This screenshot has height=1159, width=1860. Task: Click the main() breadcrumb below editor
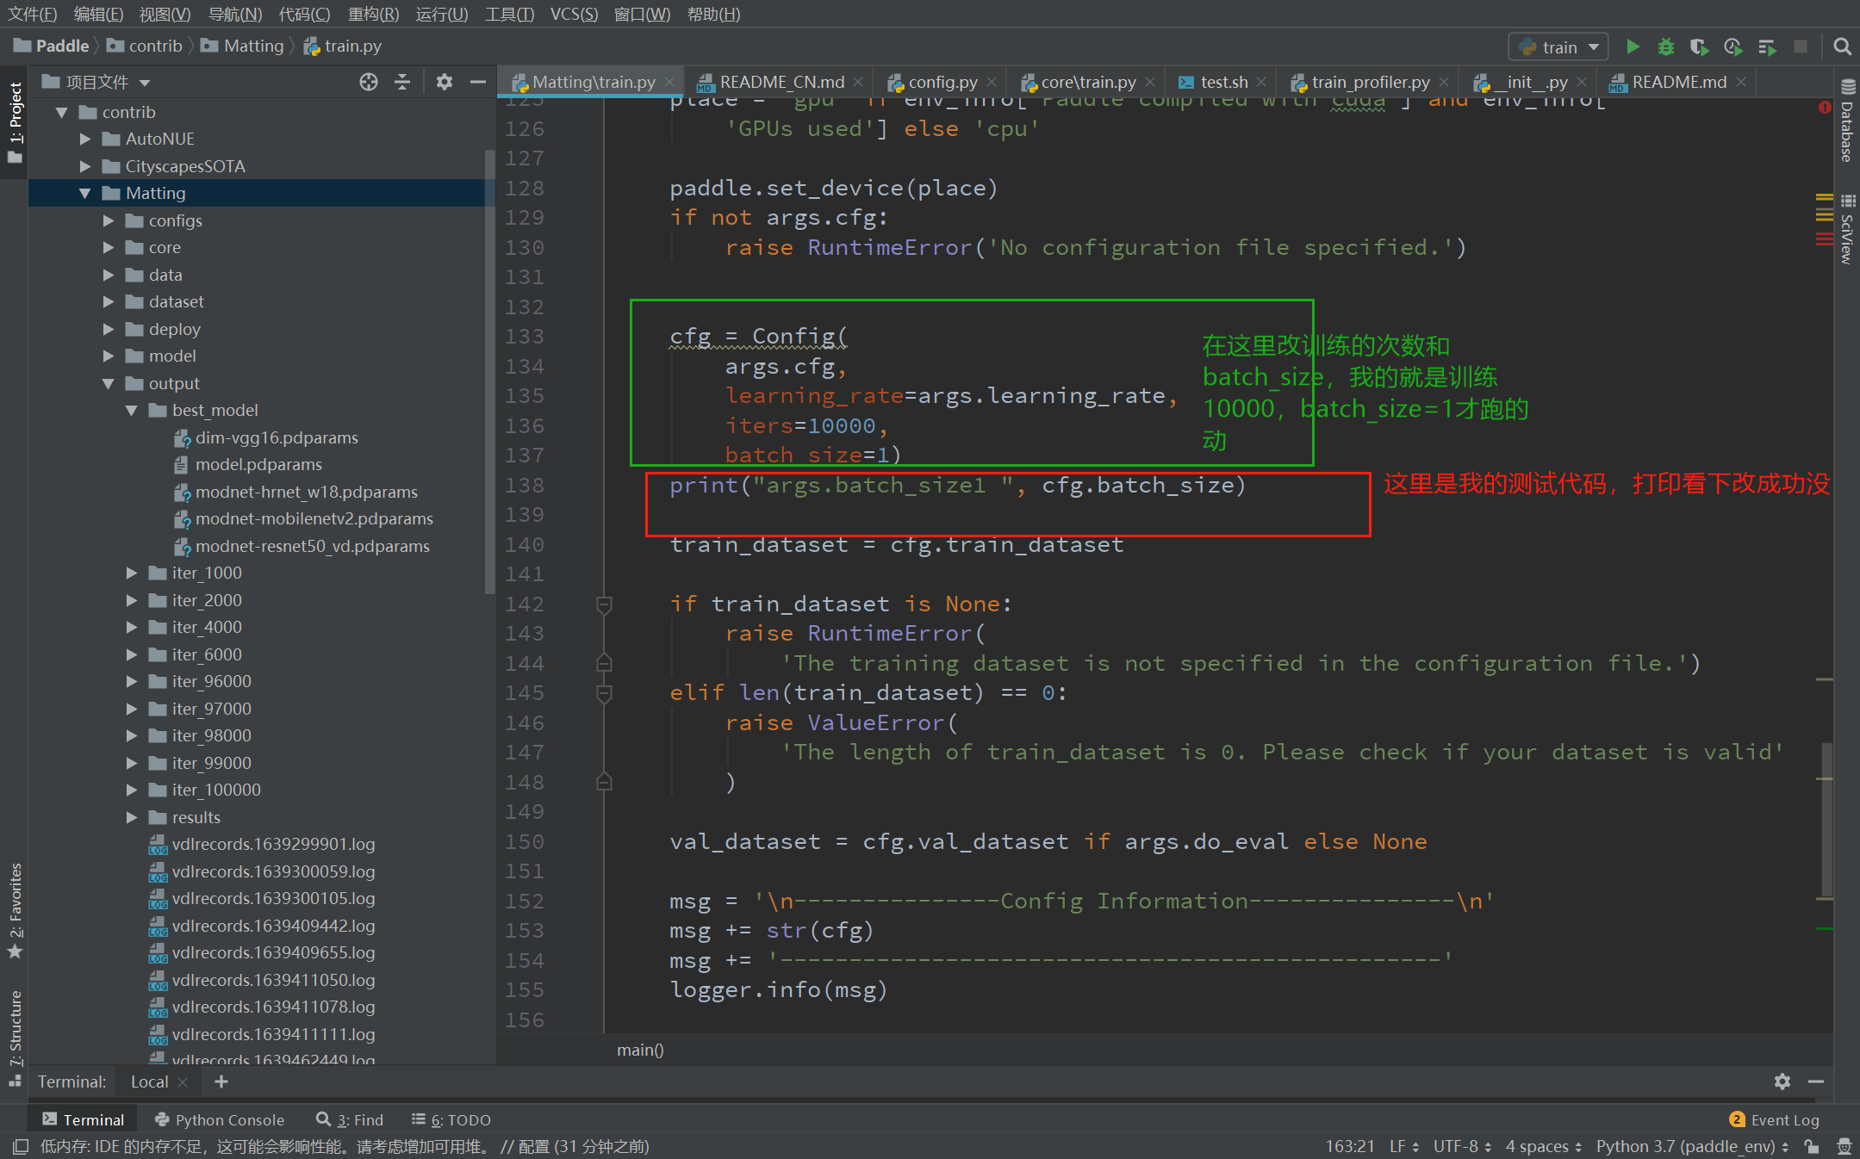(640, 1050)
